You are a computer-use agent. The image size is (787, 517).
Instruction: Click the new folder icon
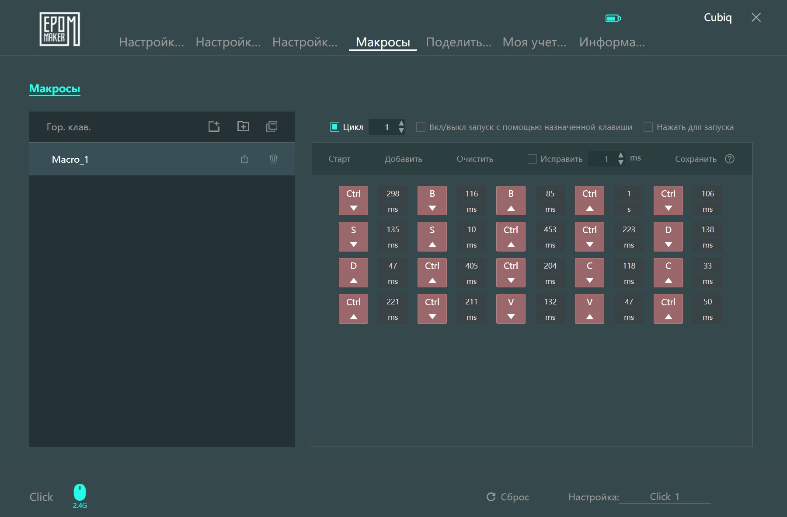[x=243, y=126]
